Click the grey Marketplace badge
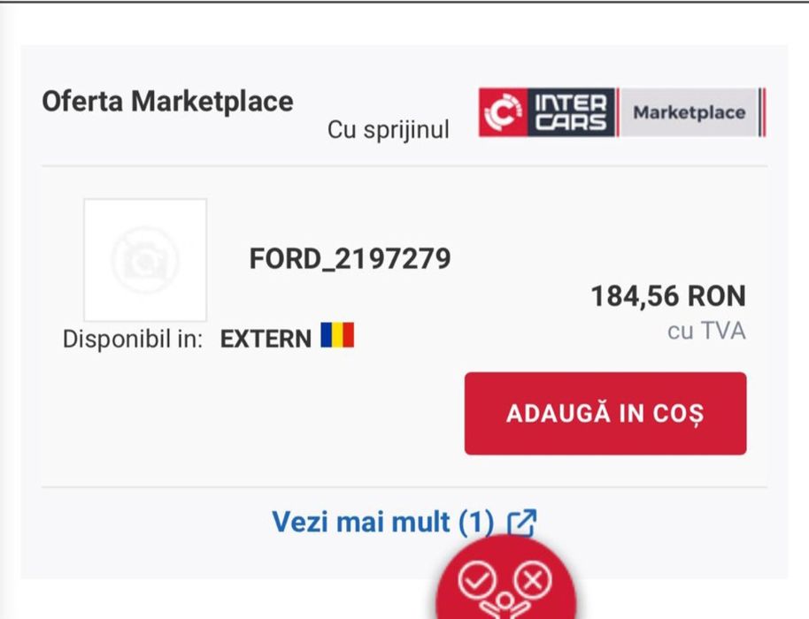The height and width of the screenshot is (619, 809). pyautogui.click(x=689, y=112)
